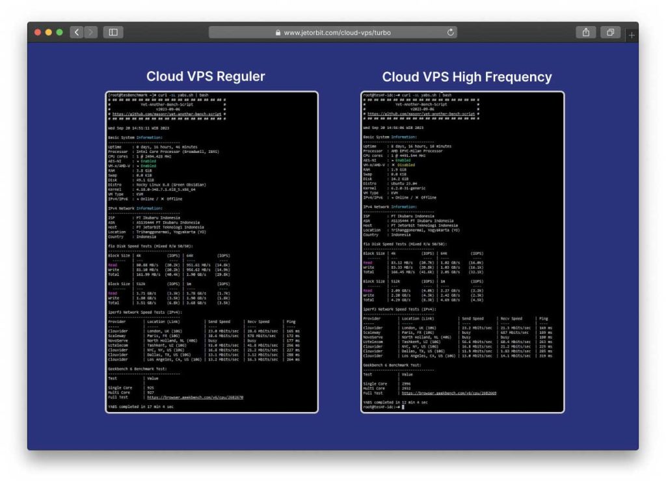This screenshot has height=483, width=666.
Task: Toggle the Safari sidebar
Action: pyautogui.click(x=112, y=31)
